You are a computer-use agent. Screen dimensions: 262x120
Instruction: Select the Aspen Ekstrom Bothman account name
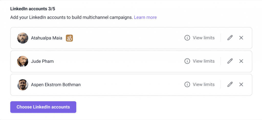pos(56,85)
